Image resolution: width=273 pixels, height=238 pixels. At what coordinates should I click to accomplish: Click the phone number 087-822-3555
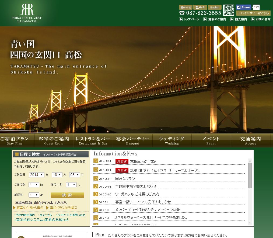coord(203,13)
